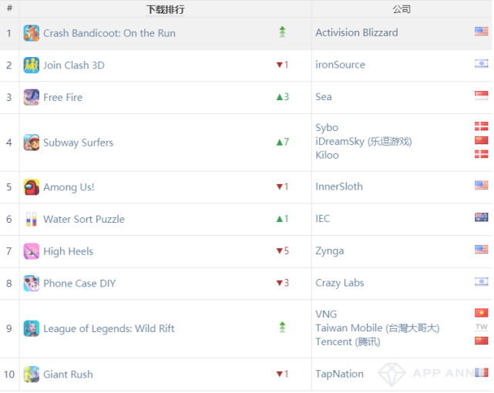494x393 pixels.
Task: Open the Activision Blizzard company link
Action: click(357, 32)
